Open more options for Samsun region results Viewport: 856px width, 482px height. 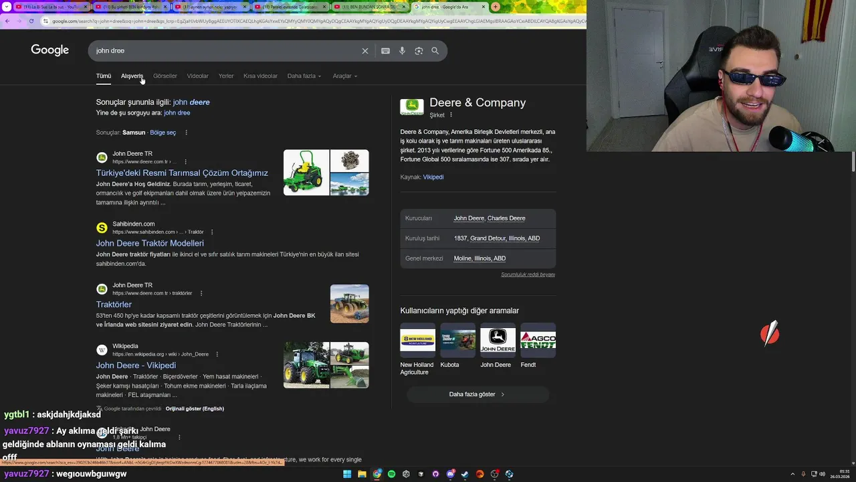point(186,133)
